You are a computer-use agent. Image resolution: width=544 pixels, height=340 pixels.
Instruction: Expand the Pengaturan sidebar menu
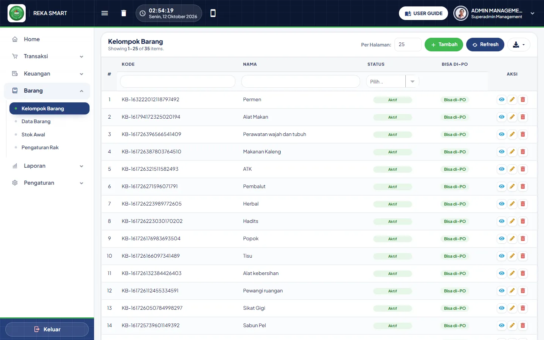(x=47, y=183)
